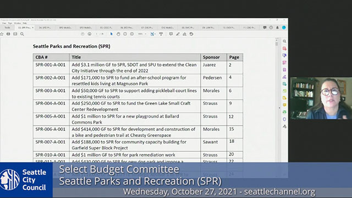Open the Window menu
352x198 pixels.
coord(18,23)
